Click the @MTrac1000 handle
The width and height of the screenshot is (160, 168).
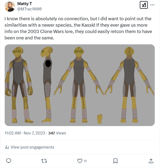pos(29,9)
